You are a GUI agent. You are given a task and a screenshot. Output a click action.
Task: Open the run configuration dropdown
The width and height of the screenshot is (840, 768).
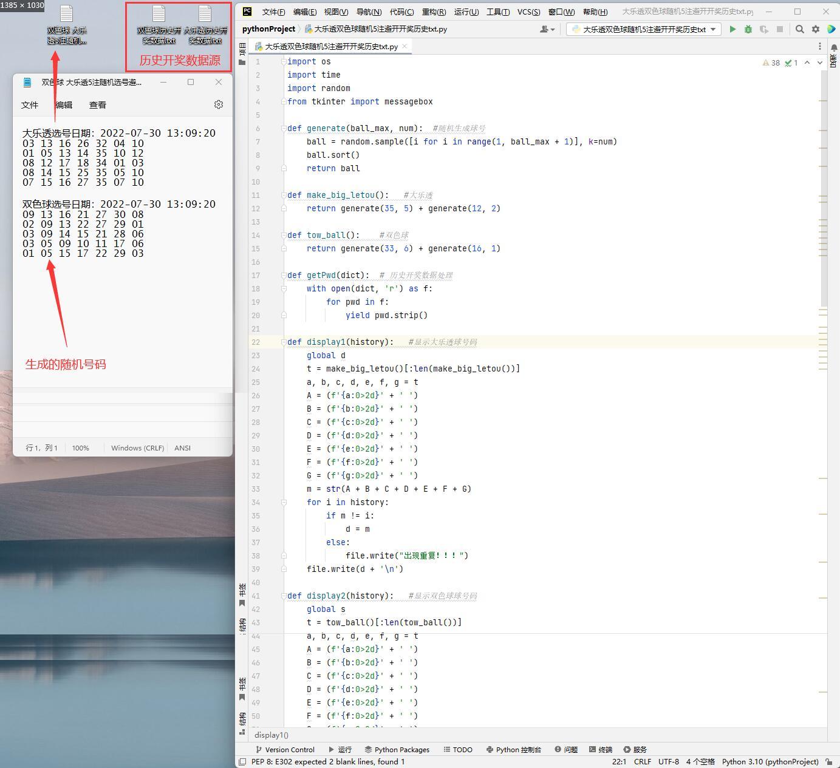(644, 29)
